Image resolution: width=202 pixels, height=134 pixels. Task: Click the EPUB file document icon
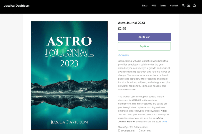(x=119, y=131)
